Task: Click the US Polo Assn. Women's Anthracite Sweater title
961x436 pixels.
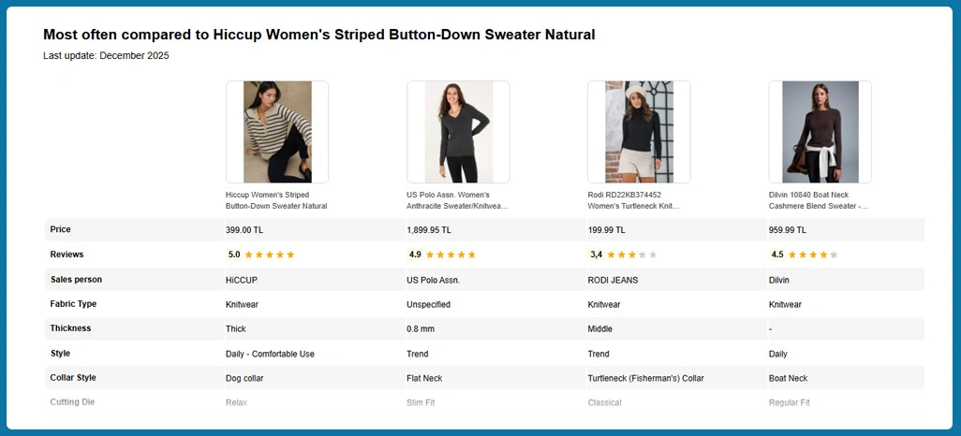Action: tap(457, 200)
